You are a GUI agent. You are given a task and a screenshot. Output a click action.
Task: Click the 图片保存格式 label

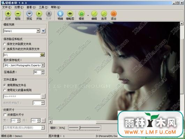pyautogui.click(x=13, y=60)
